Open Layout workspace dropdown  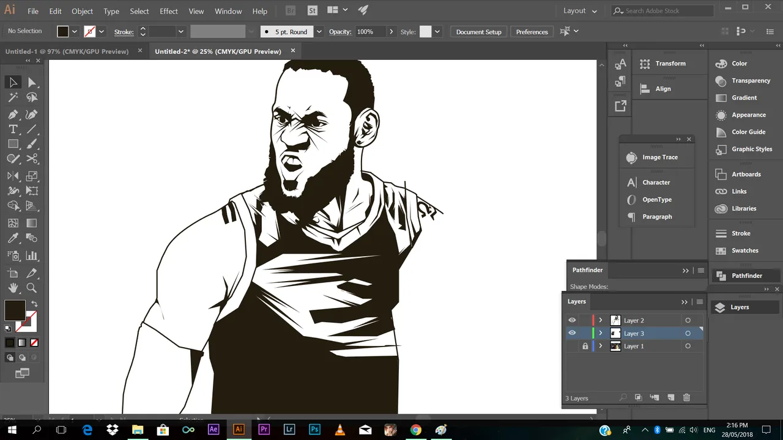tap(581, 11)
